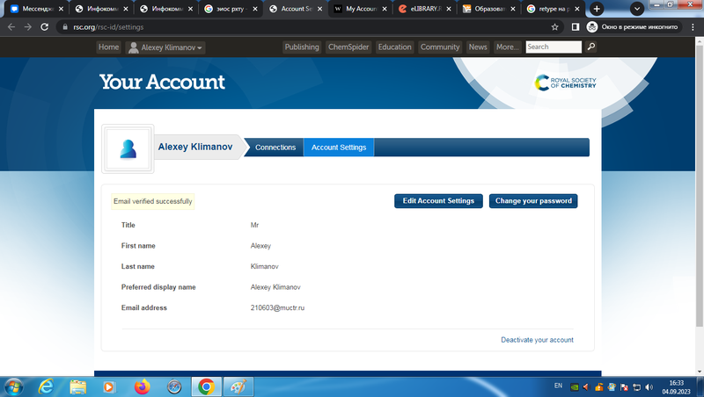Bookmark this page with the star icon
The image size is (704, 397).
pyautogui.click(x=554, y=27)
